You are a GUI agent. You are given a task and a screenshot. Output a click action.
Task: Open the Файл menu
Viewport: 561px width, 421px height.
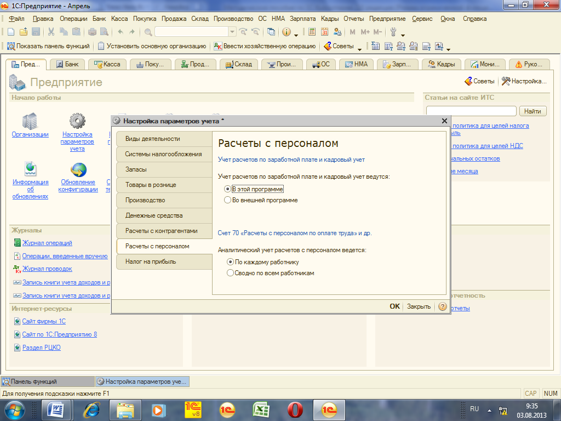click(16, 19)
